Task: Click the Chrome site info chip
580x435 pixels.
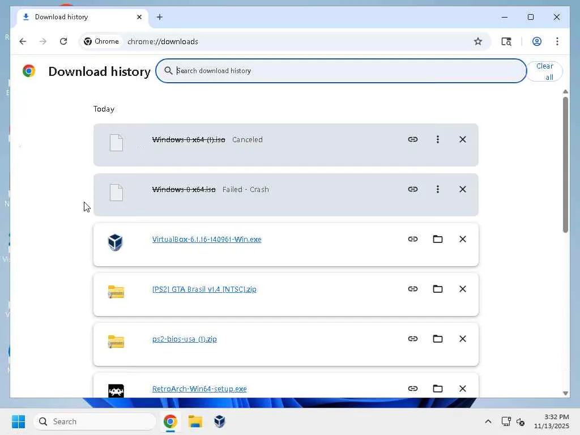Action: (101, 41)
